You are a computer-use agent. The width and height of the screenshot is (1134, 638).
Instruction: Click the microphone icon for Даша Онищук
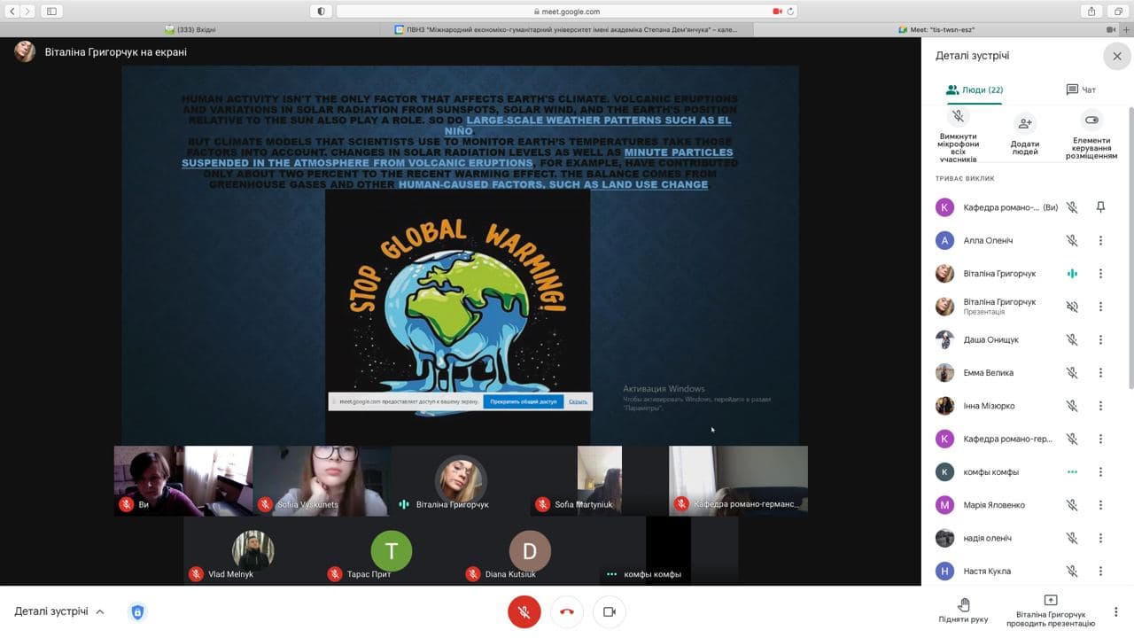point(1072,339)
